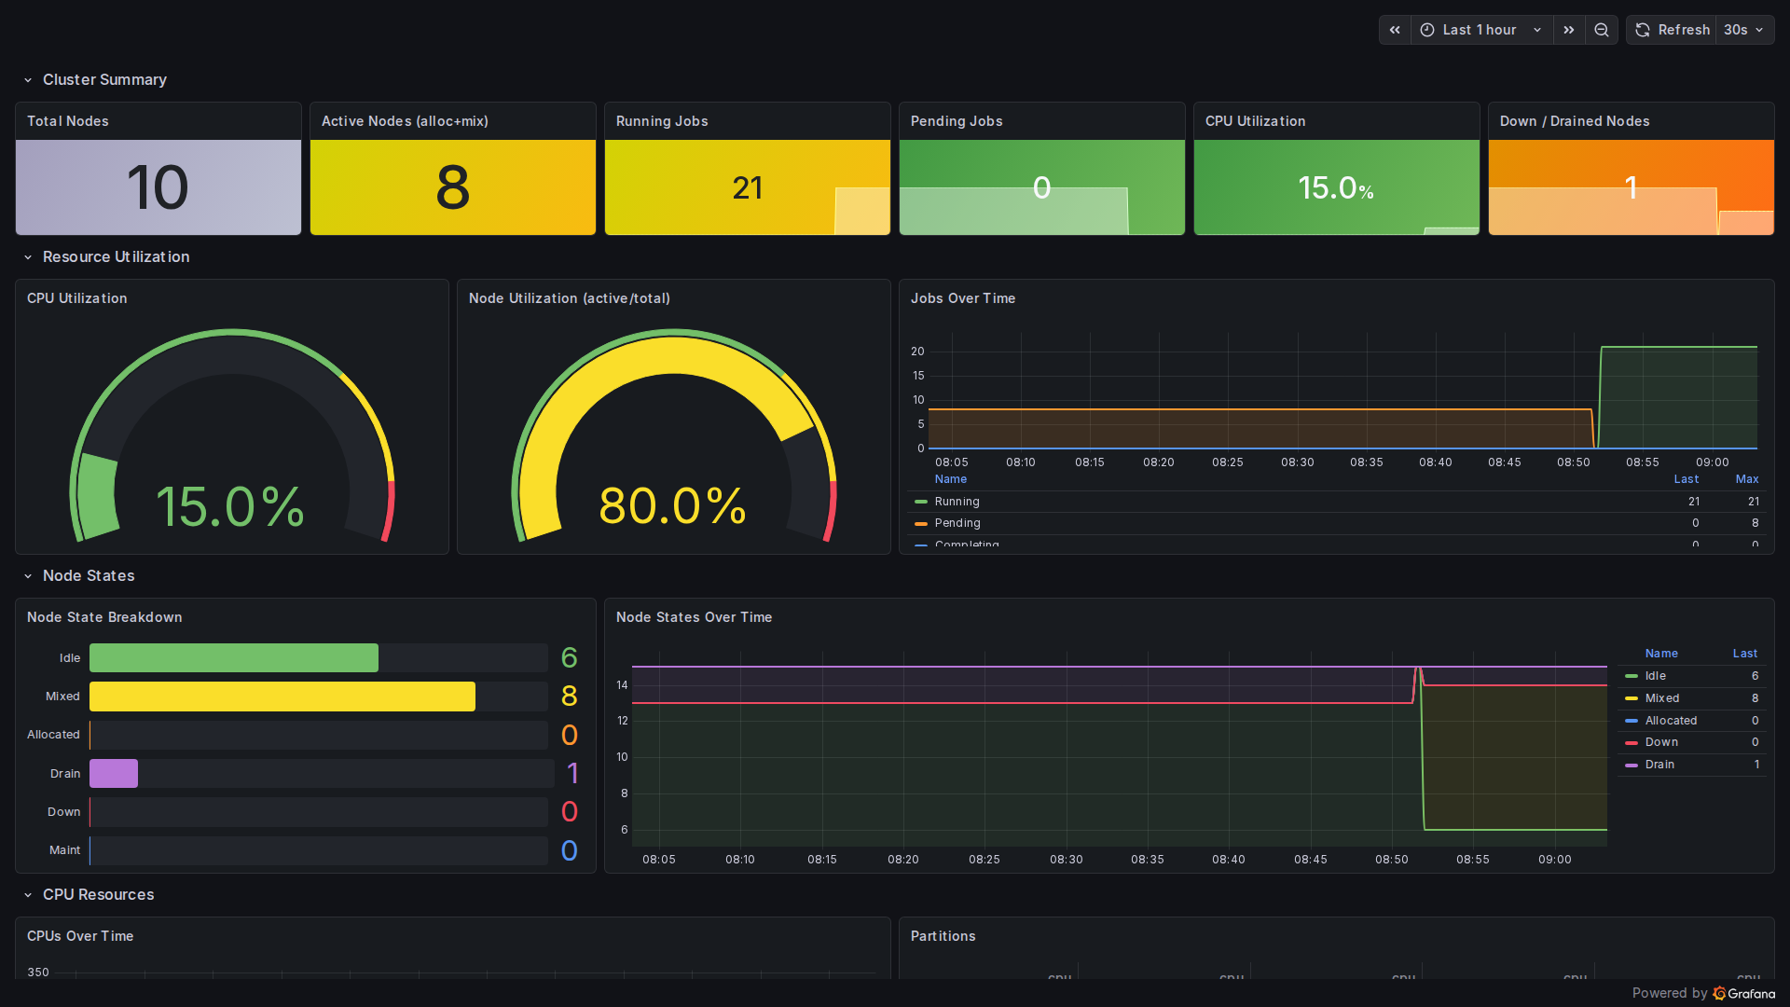This screenshot has height=1007, width=1790.
Task: Click the Allocated row label in breakdown
Action: pyautogui.click(x=53, y=735)
